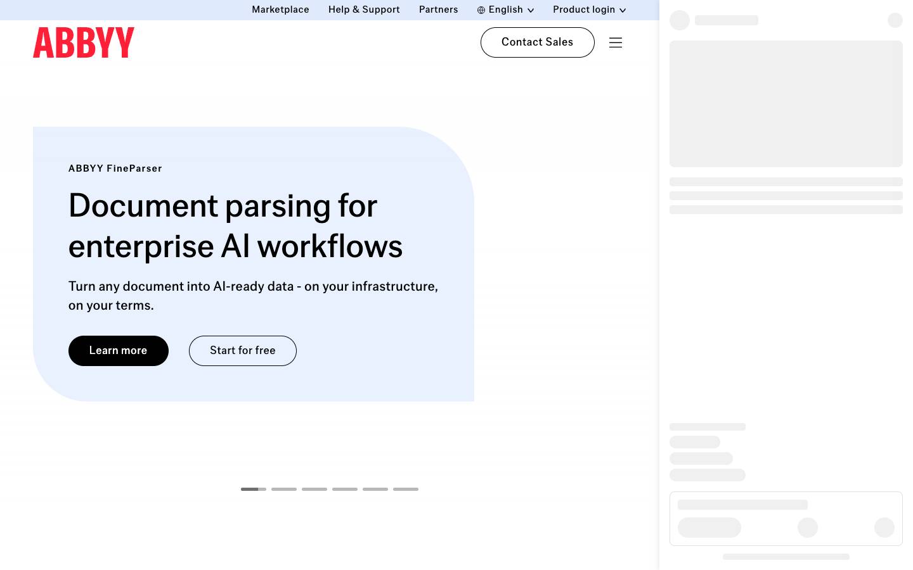Click the ABBYY logo
913x570 pixels.
[x=84, y=42]
